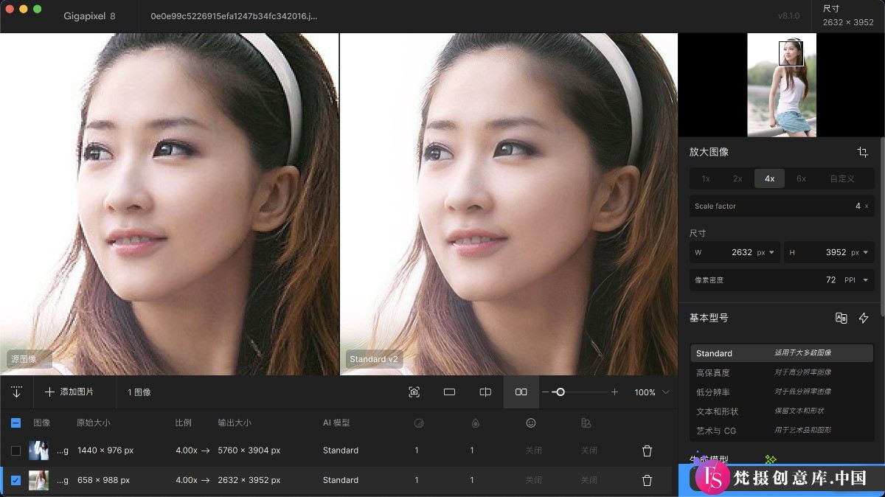The height and width of the screenshot is (497, 885).
Task: Select the 高保真度 model option
Action: (x=782, y=372)
